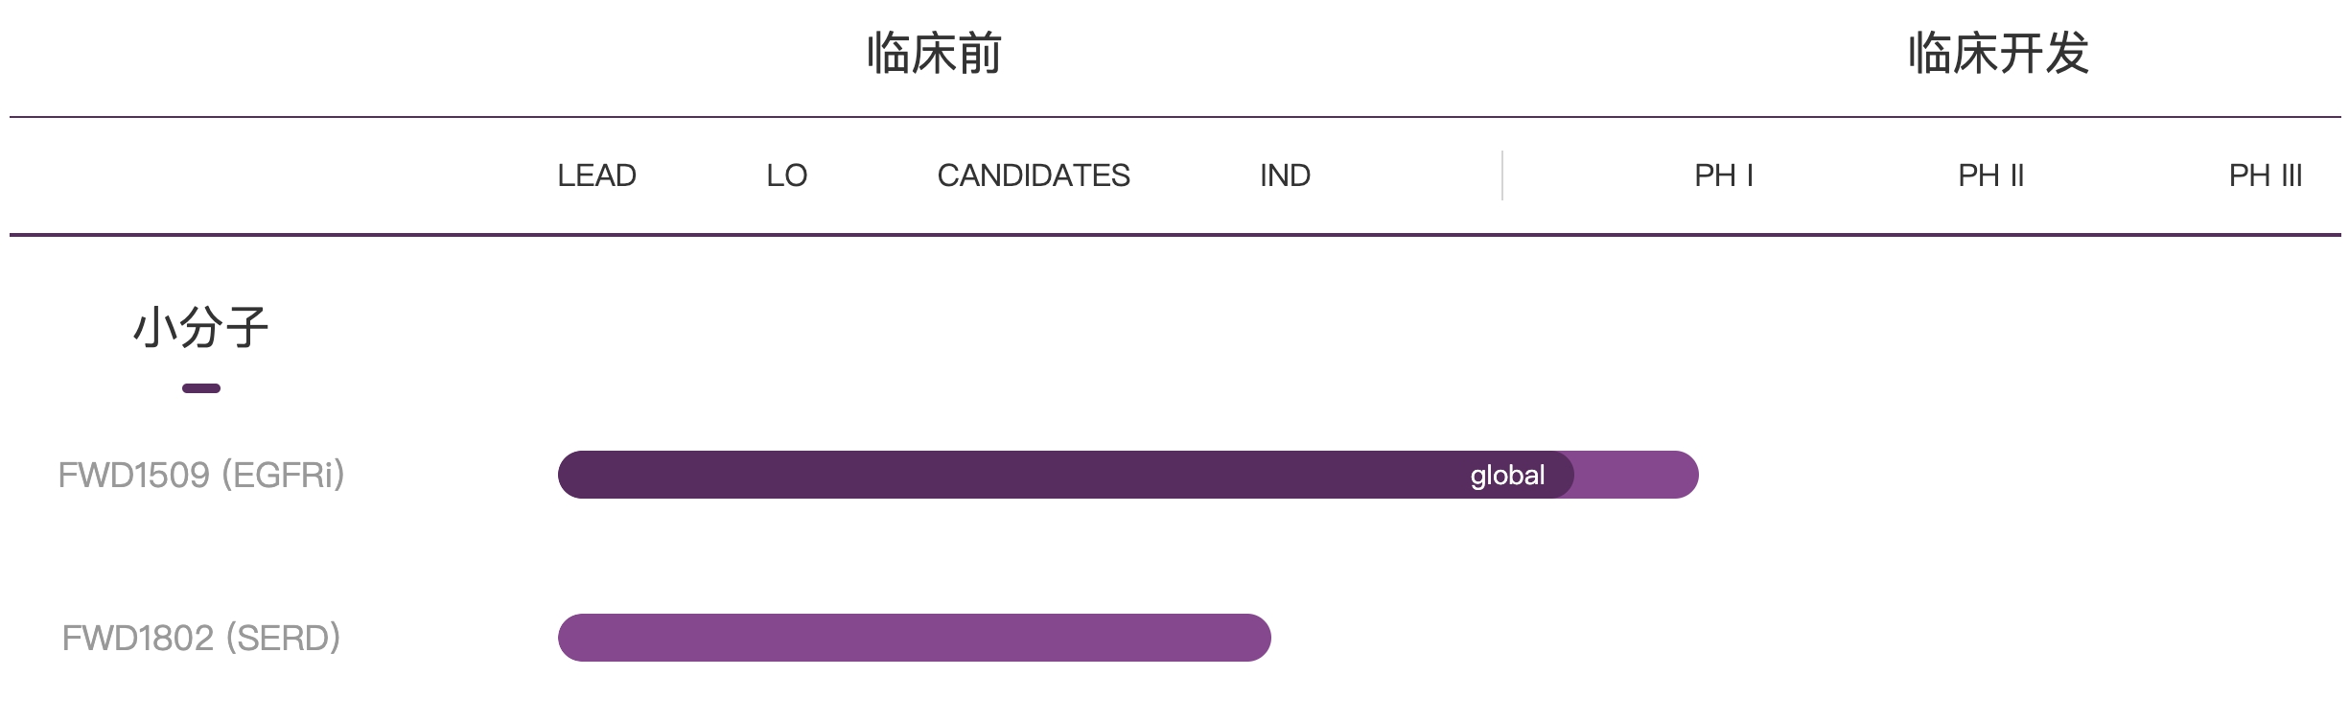Click the global tag on FWD1509 bar
The width and height of the screenshot is (2349, 723).
click(x=1507, y=476)
